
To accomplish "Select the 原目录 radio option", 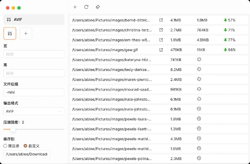I will coord(5,146).
